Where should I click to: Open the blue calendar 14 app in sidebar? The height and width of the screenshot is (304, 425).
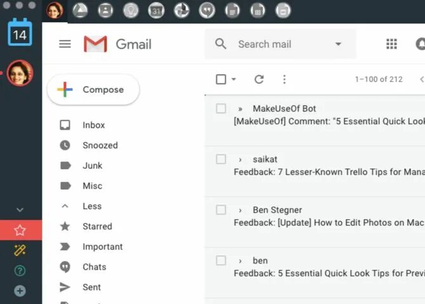point(20,32)
